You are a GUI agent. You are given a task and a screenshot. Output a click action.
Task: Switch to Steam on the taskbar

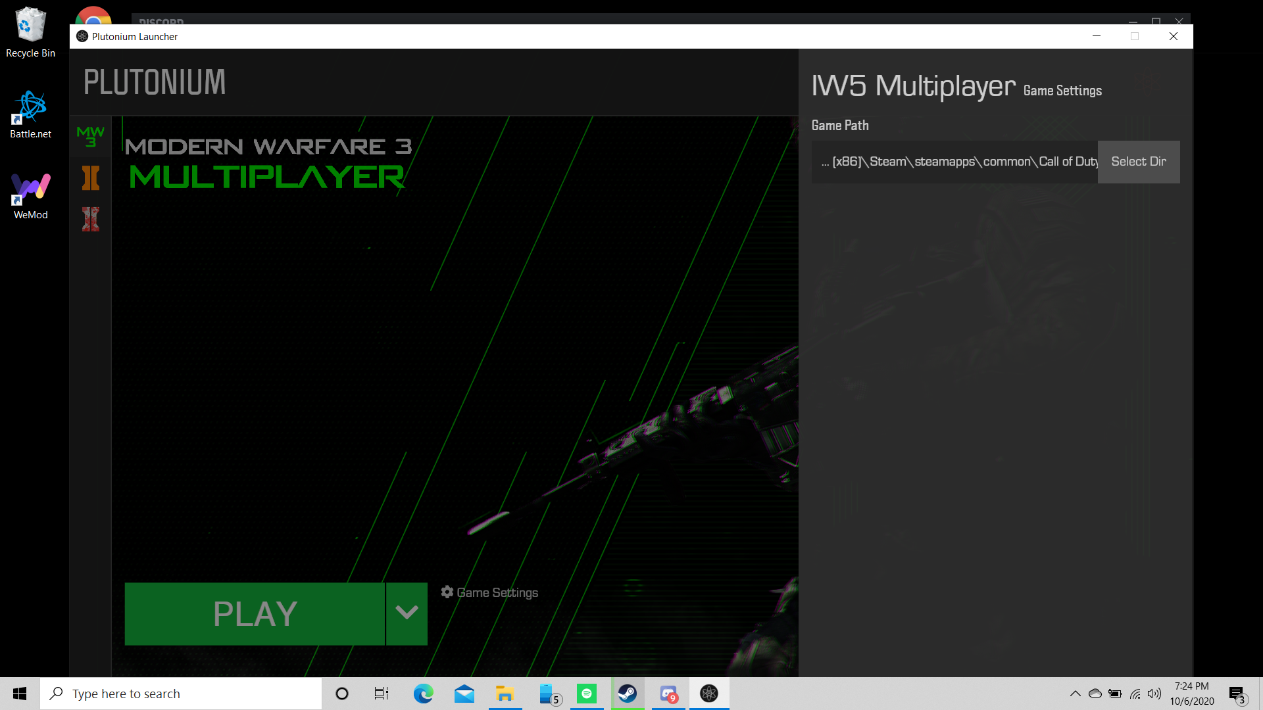click(628, 694)
